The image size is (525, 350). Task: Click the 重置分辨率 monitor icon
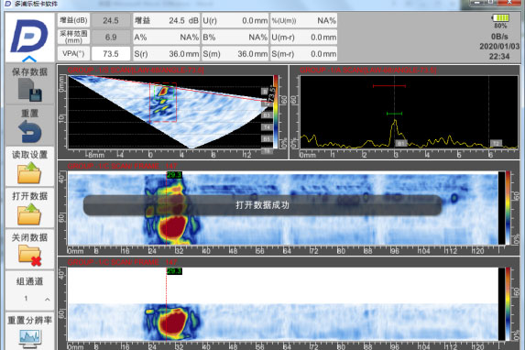click(x=30, y=338)
